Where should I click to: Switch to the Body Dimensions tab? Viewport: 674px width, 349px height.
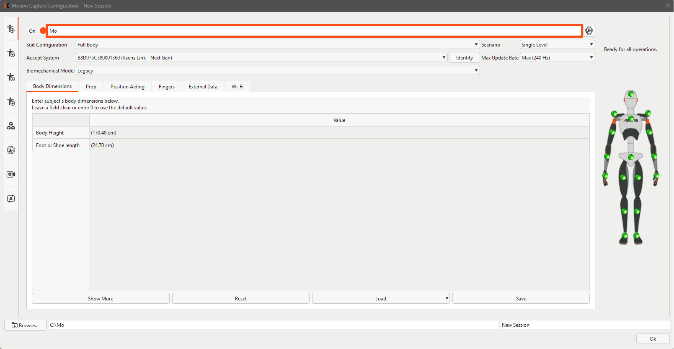pos(52,86)
